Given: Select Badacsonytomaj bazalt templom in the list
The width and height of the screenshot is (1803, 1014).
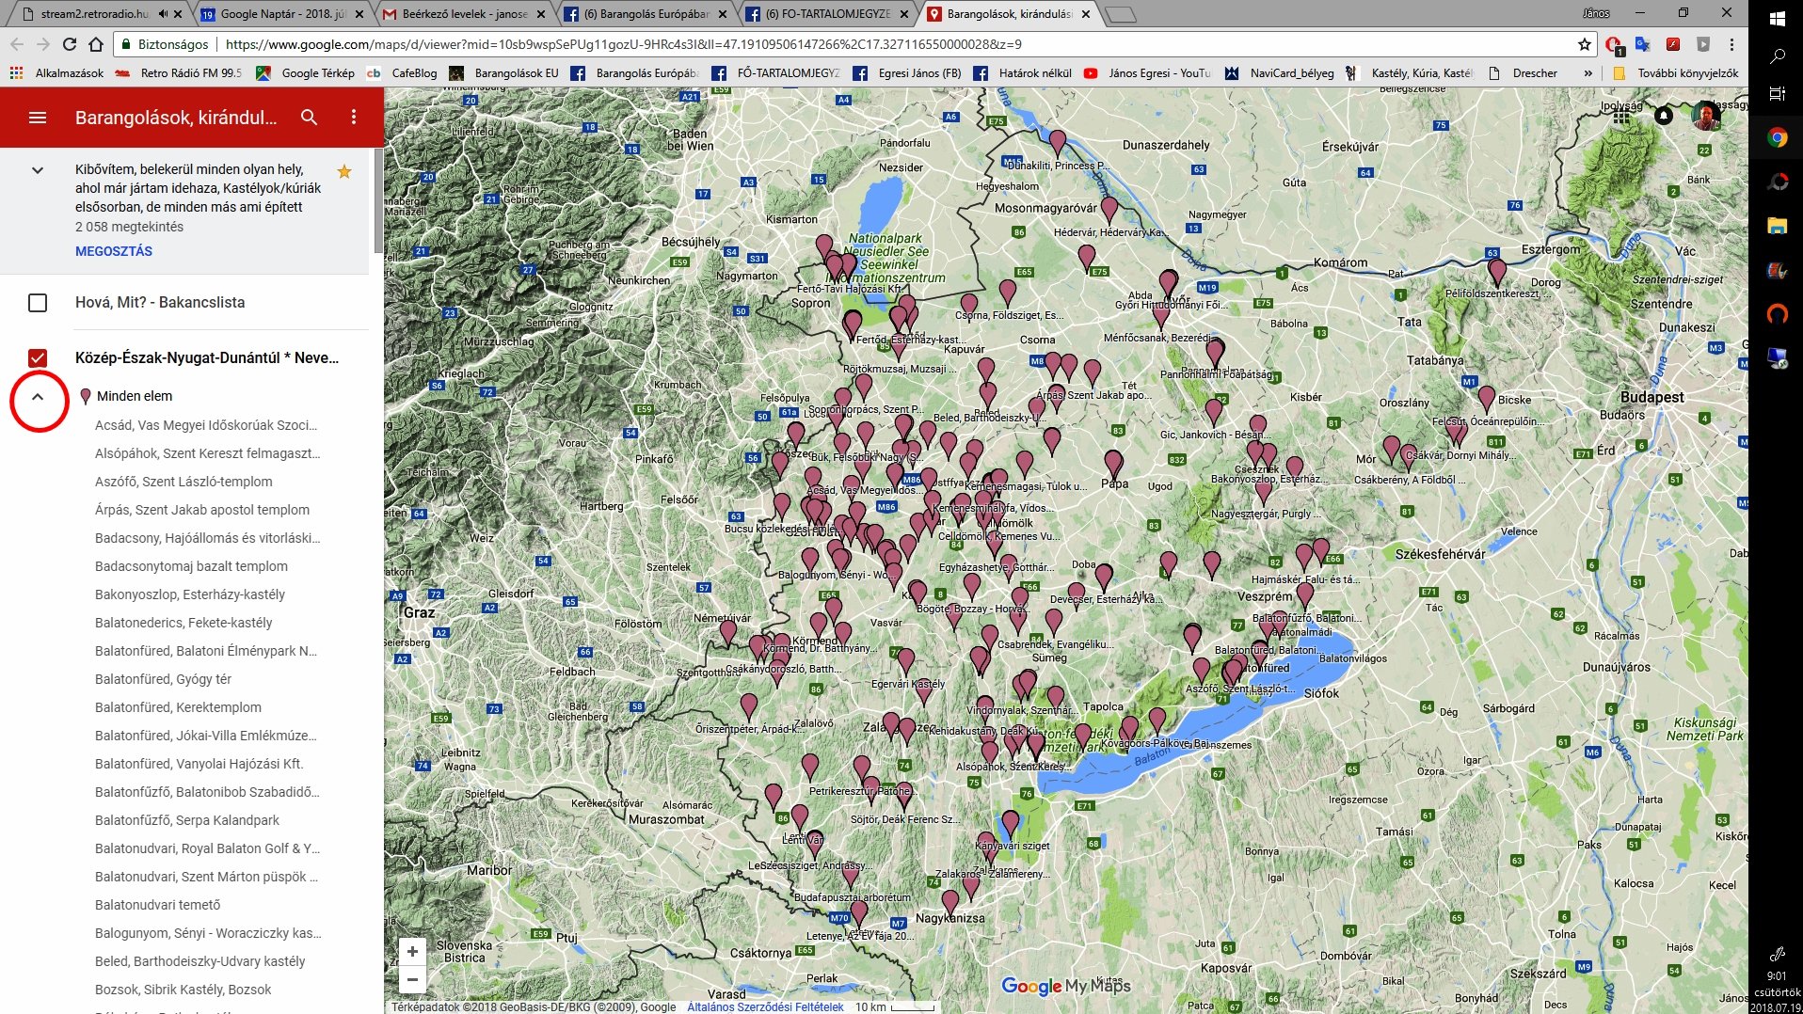Looking at the screenshot, I should (191, 566).
